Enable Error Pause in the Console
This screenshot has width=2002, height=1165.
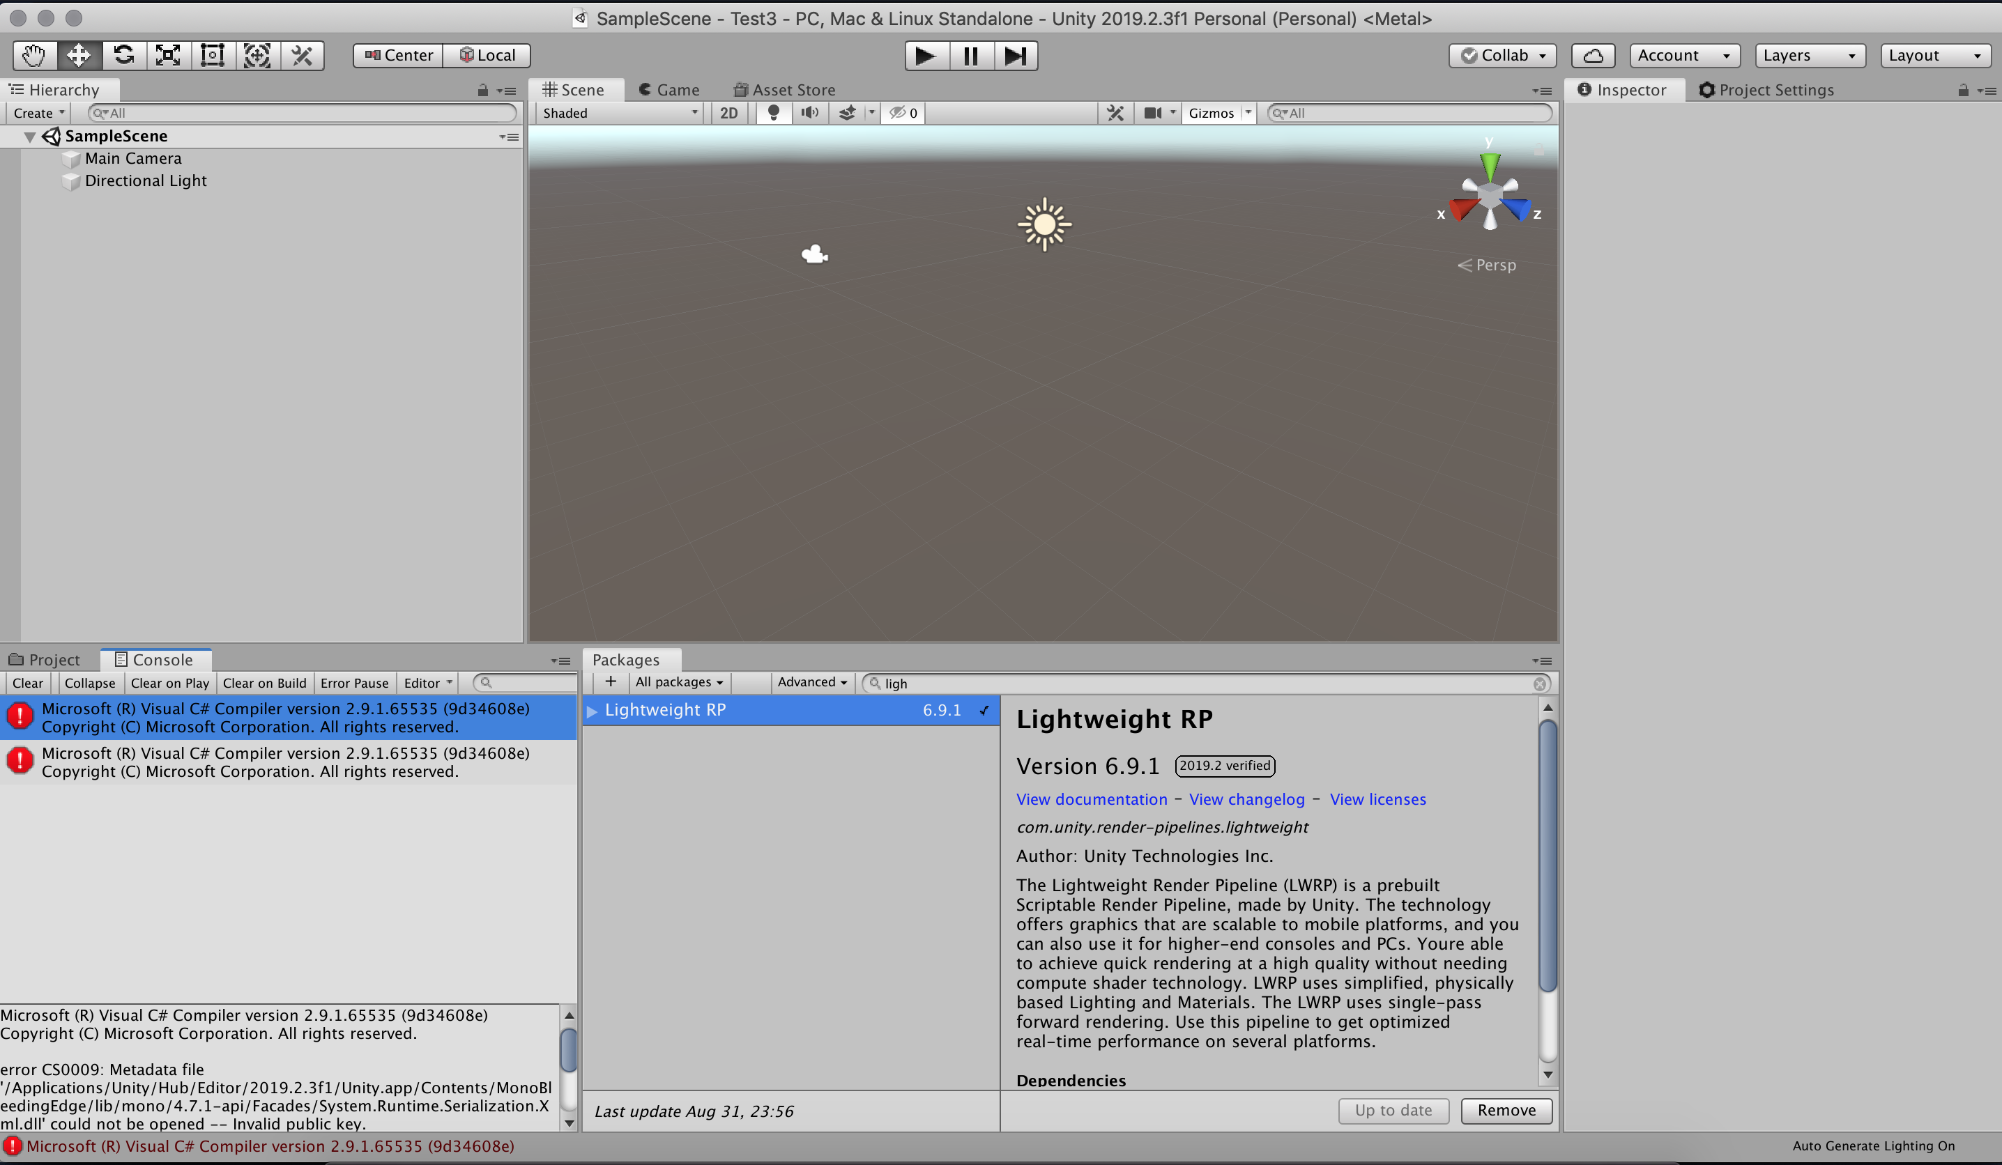[x=355, y=683]
